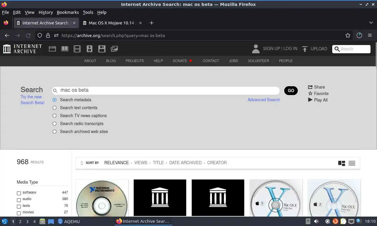Click the mac os beta search query box
The height and width of the screenshot is (226, 377).
[x=166, y=90]
